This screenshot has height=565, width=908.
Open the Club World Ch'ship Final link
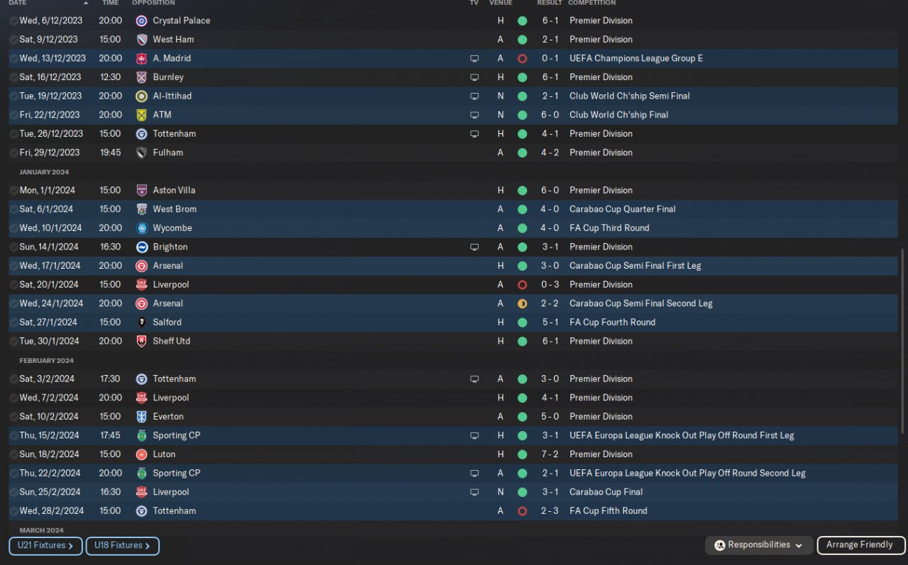click(619, 115)
